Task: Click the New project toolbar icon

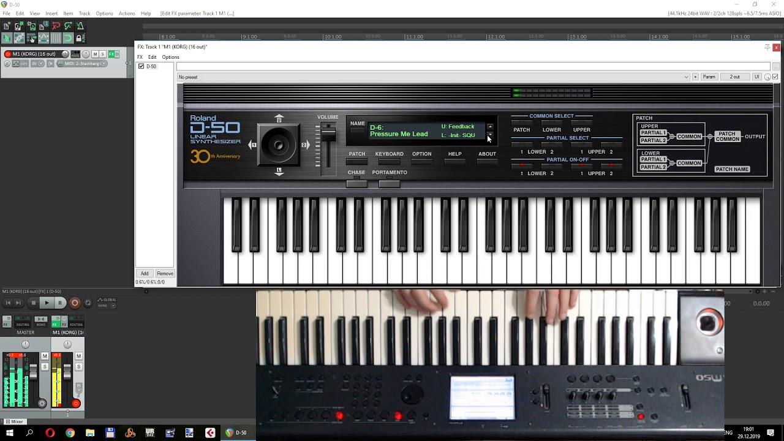Action: (x=7, y=26)
